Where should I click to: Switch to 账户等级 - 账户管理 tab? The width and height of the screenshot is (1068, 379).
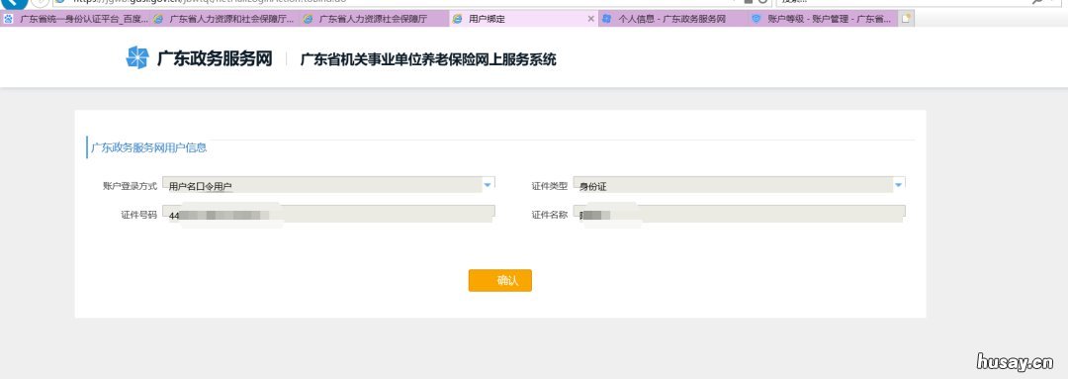(823, 19)
